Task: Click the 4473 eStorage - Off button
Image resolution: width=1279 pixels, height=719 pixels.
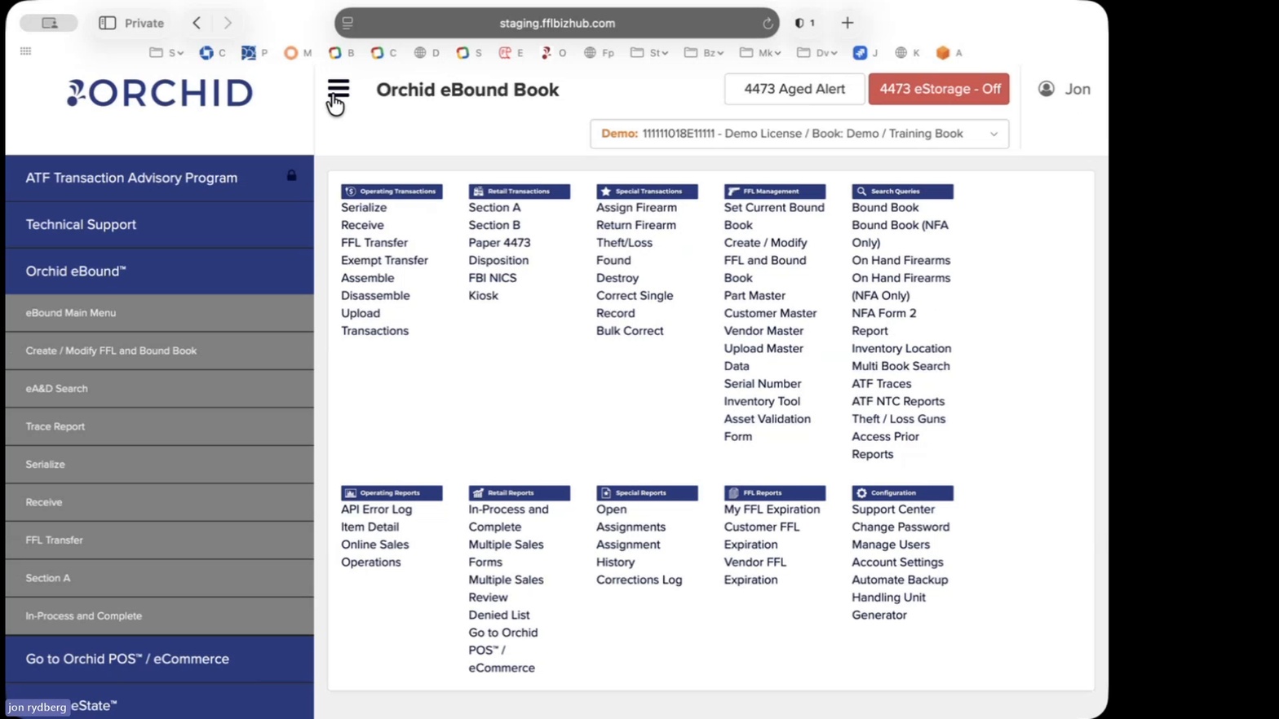Action: 939,89
